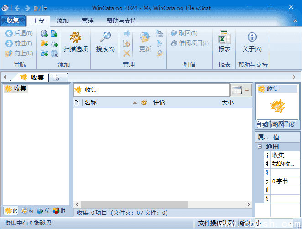The width and height of the screenshot is (302, 229).
Task: Click the disk-stack icon above the play arrow
Action: pos(160,33)
